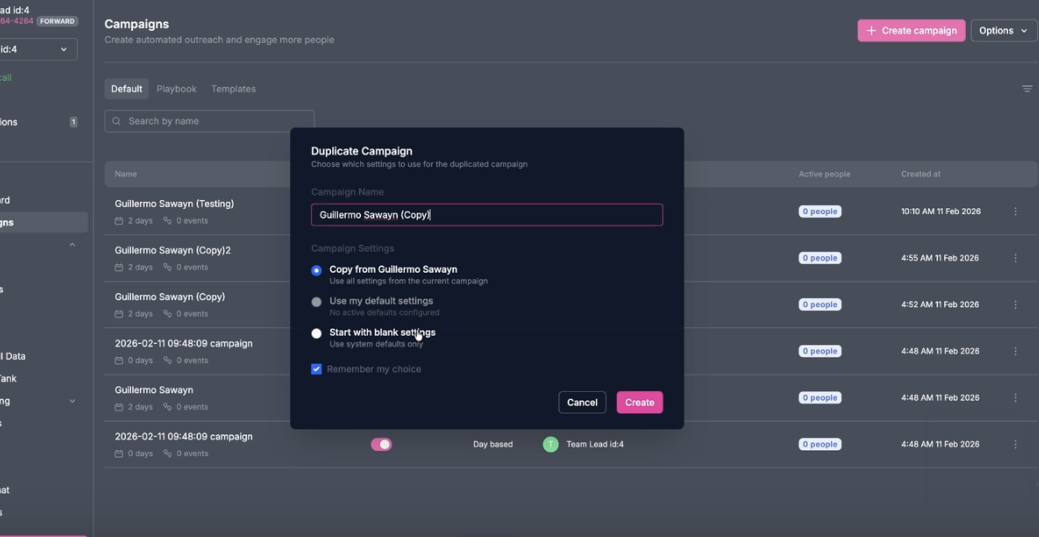
Task: Click the filter icon above the table
Action: click(1027, 89)
